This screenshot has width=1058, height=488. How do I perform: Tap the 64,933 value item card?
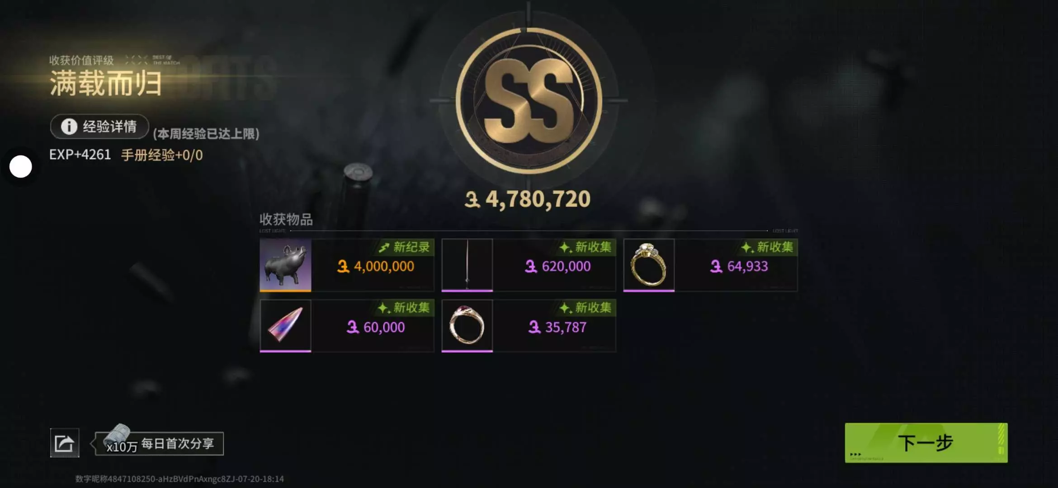(x=710, y=265)
